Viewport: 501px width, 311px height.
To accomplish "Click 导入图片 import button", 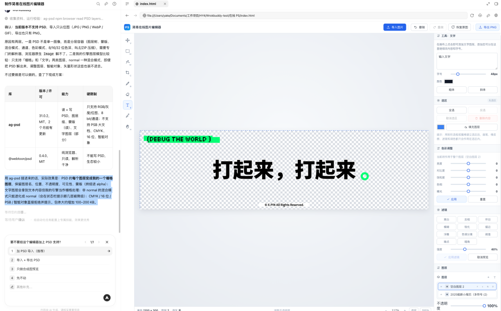I will click(x=395, y=27).
